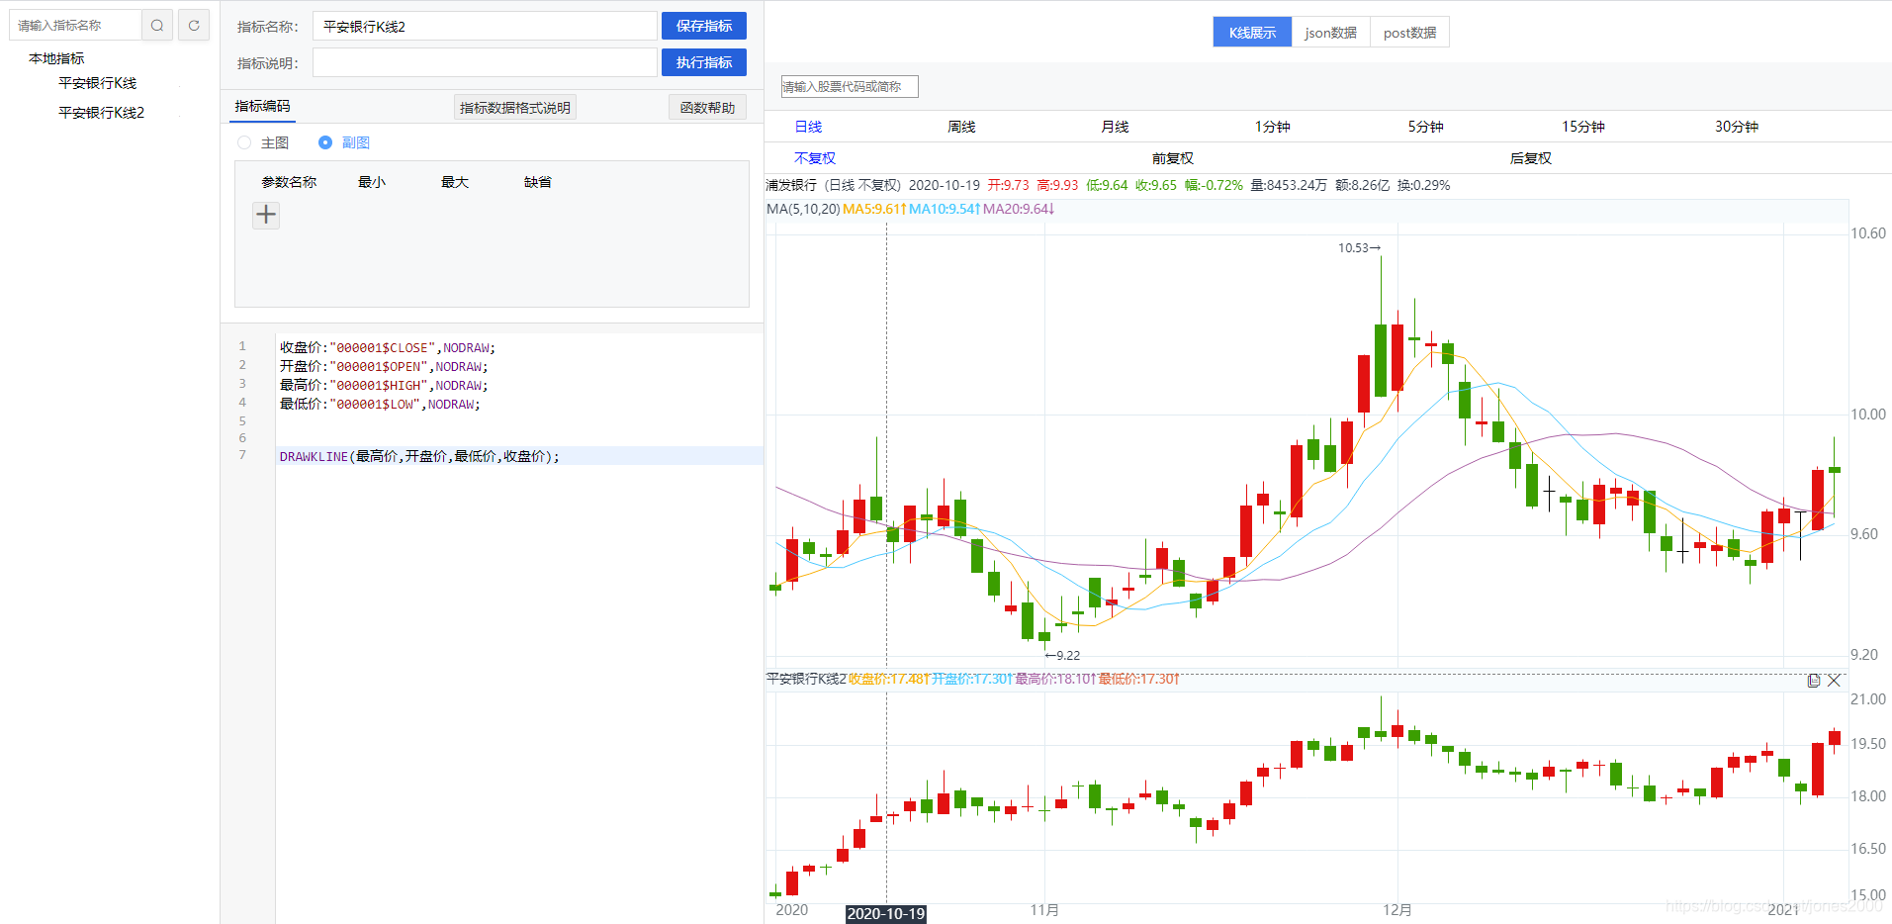Click the refresh icon beside indicator search
Screen dimensions: 1892x924
[194, 26]
